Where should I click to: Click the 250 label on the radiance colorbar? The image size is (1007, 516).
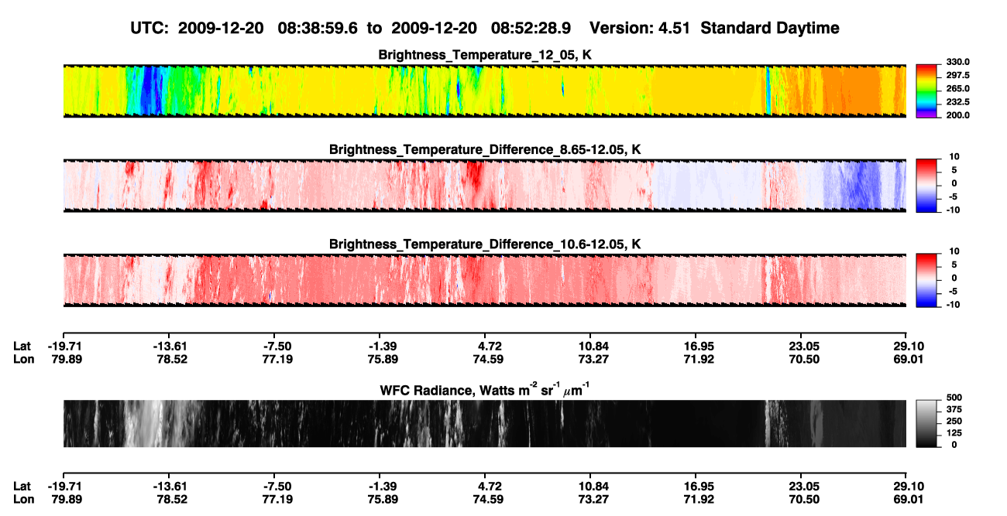tap(955, 421)
